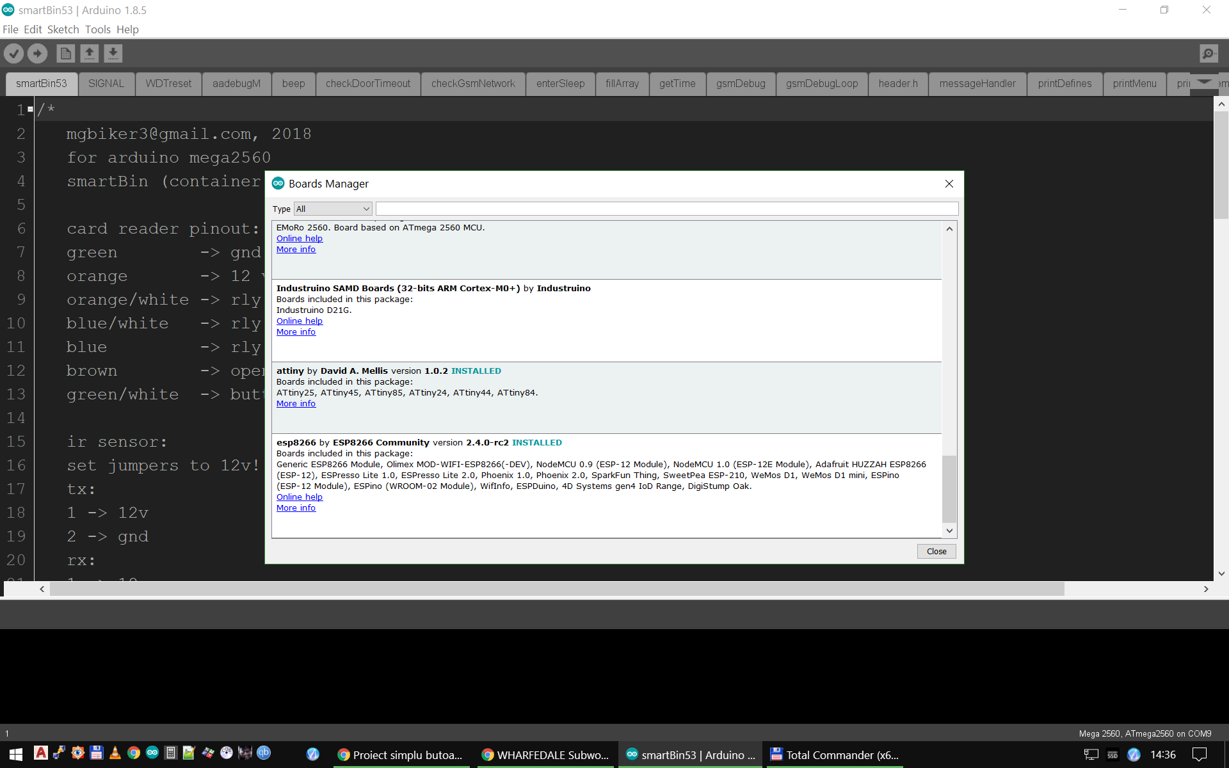This screenshot has width=1229, height=768.
Task: Click the Boards Manager list scrollbar thumb
Action: (949, 489)
